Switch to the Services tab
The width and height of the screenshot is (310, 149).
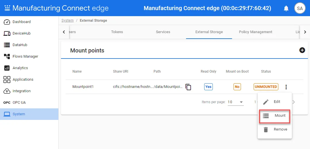click(163, 32)
